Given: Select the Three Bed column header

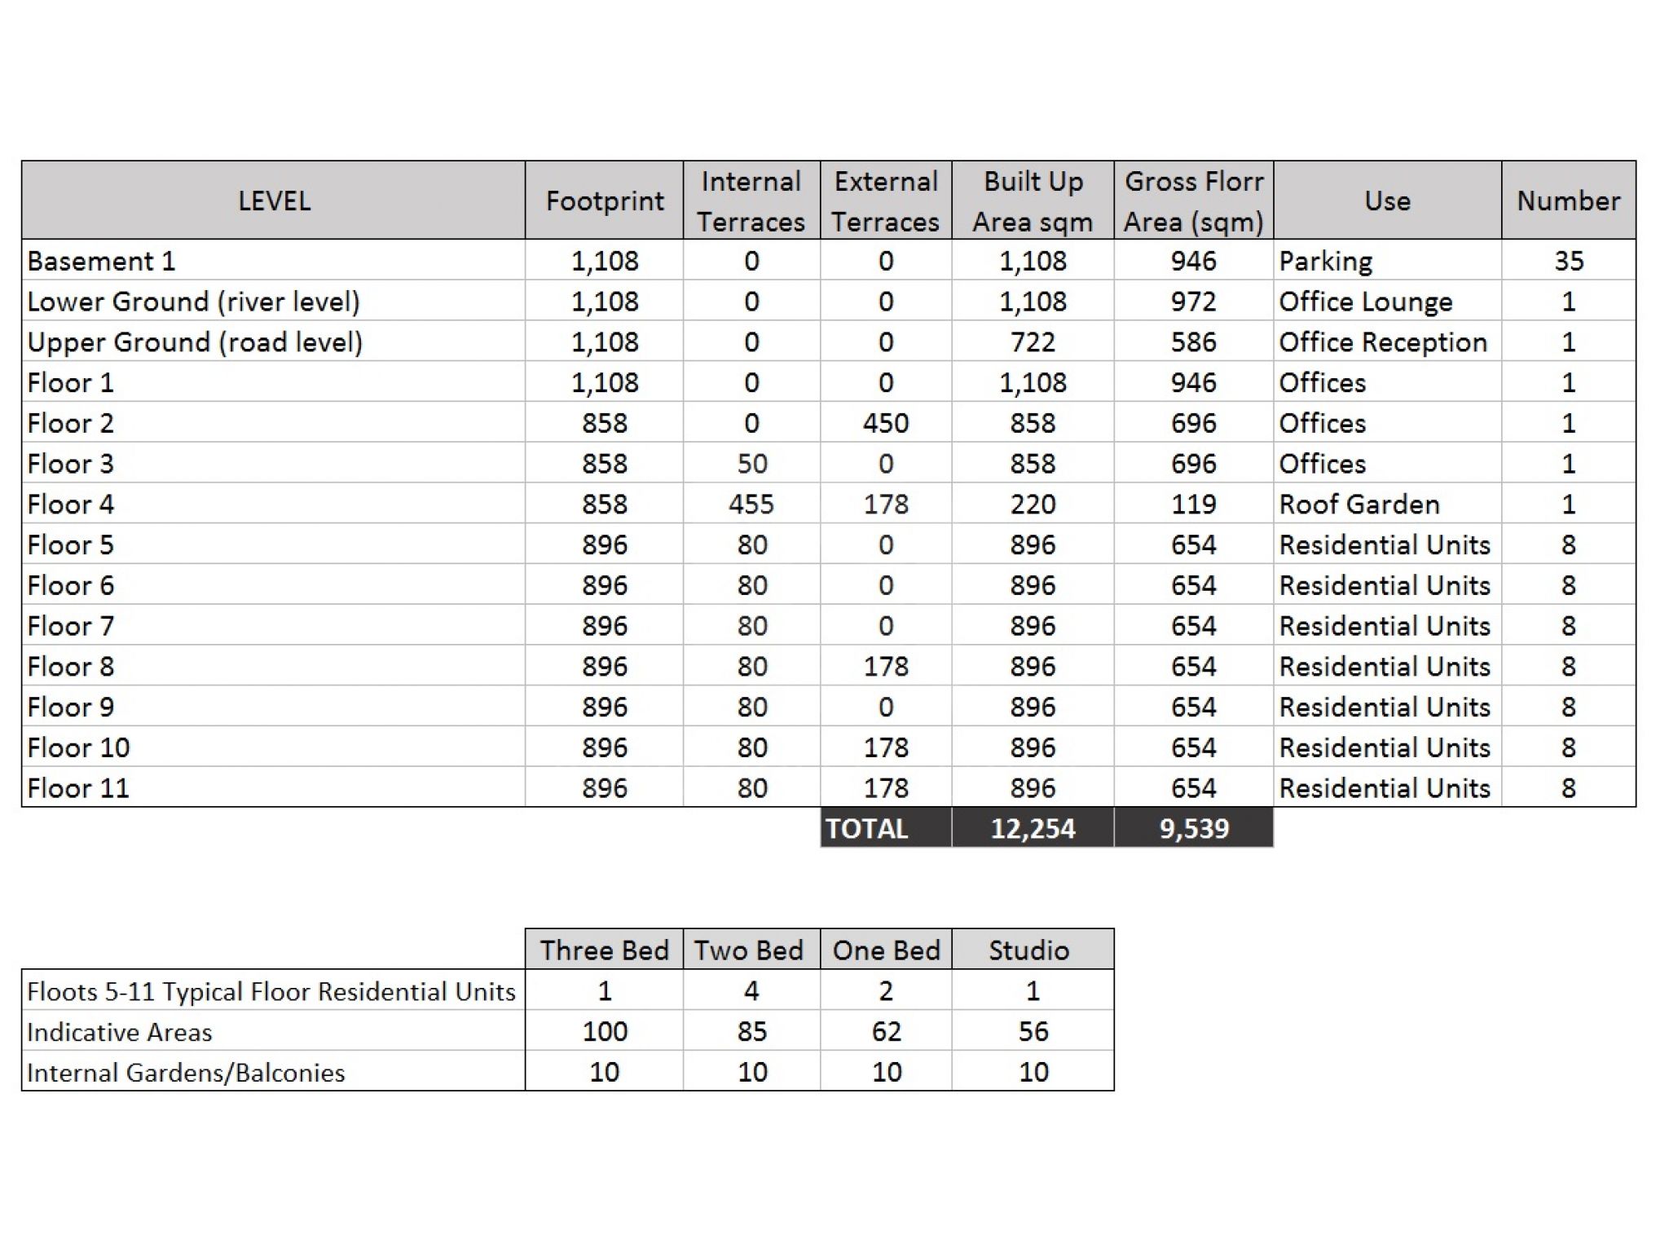Looking at the screenshot, I should pos(605,950).
